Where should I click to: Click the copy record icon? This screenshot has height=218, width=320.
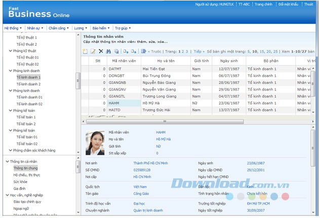116,51
